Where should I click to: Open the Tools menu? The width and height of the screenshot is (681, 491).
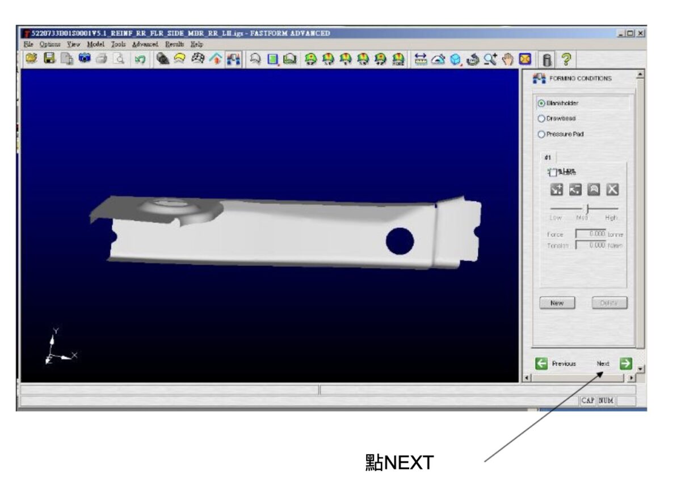pos(118,44)
